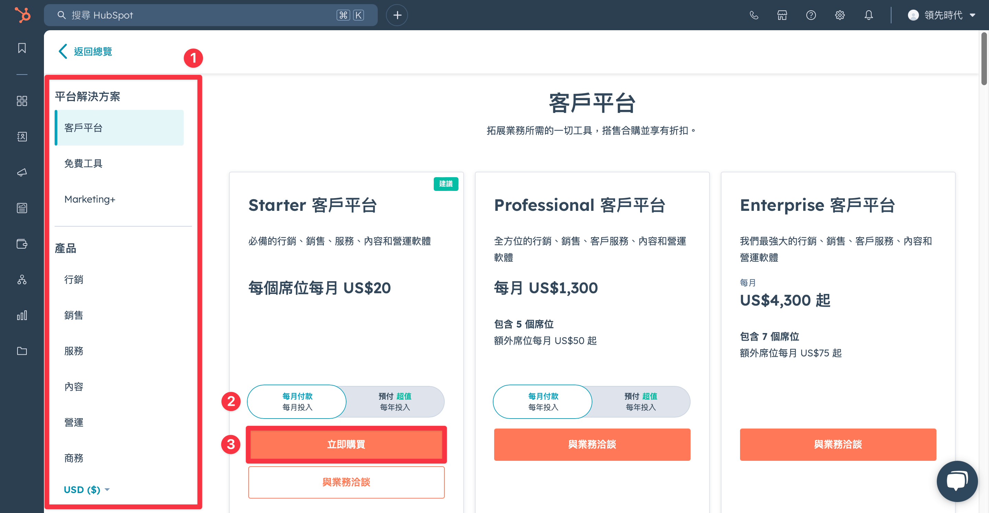Open the content sidebar icon
This screenshot has width=989, height=513.
pyautogui.click(x=22, y=208)
